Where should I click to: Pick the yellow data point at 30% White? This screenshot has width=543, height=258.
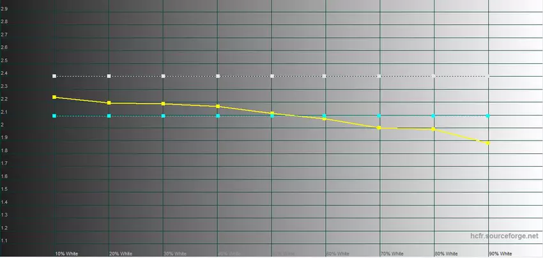click(164, 103)
